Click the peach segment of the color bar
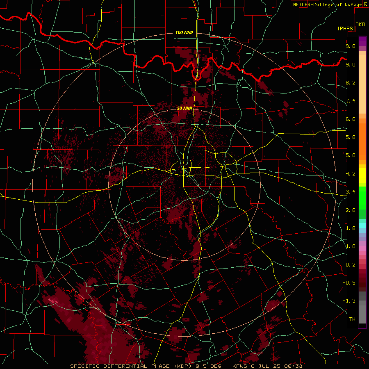Image resolution: width=369 pixels, height=369 pixels. pyautogui.click(x=362, y=84)
